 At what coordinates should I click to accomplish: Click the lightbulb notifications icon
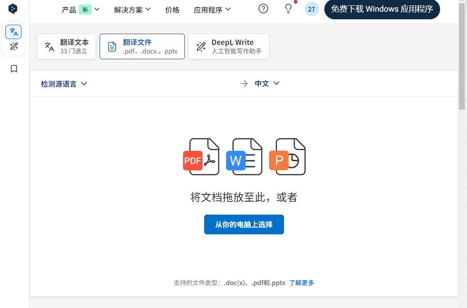point(288,9)
